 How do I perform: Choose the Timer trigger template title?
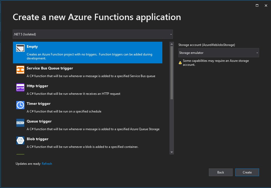click(x=39, y=104)
